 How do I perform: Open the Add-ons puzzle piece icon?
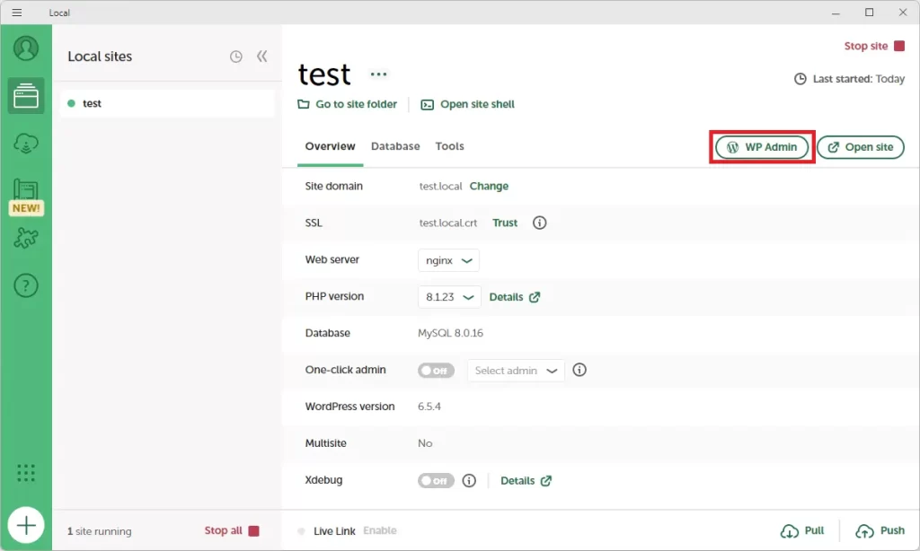click(26, 238)
